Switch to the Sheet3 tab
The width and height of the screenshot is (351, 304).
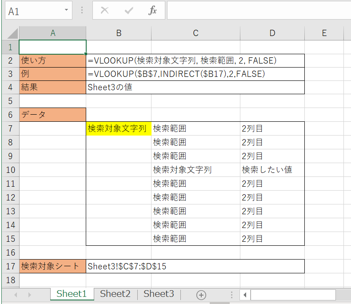tap(159, 294)
